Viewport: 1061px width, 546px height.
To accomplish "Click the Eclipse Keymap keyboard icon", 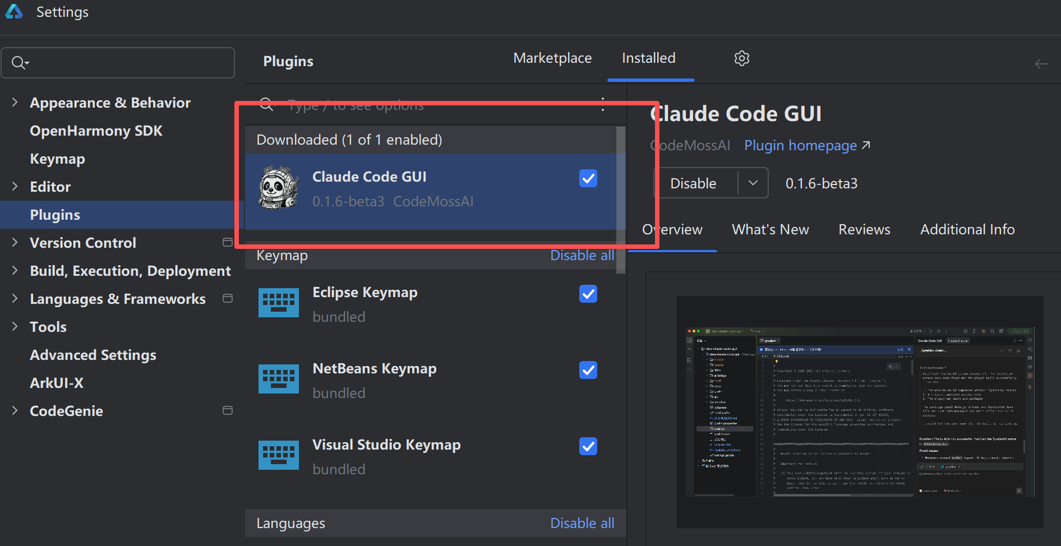I will pos(279,303).
